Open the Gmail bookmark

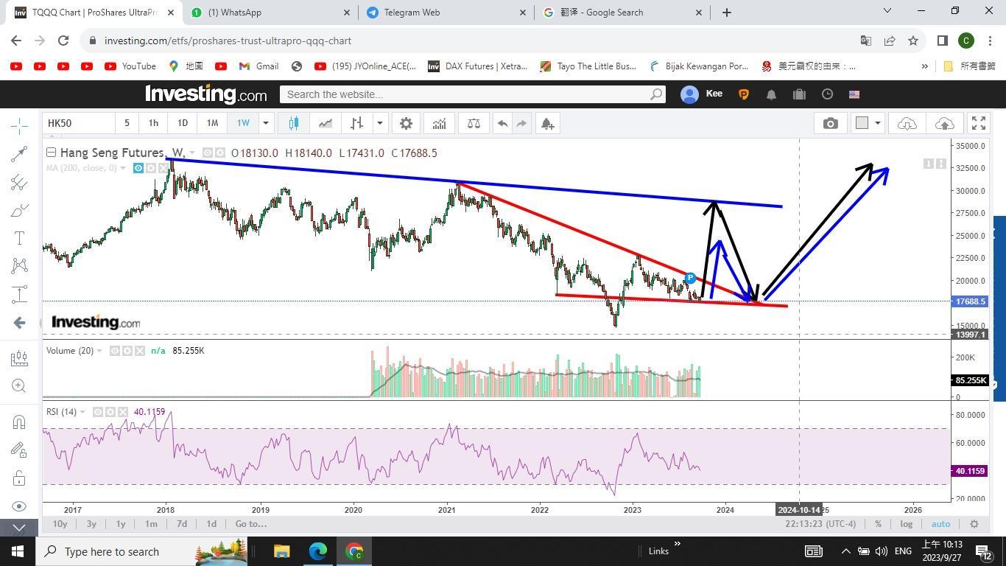point(258,66)
